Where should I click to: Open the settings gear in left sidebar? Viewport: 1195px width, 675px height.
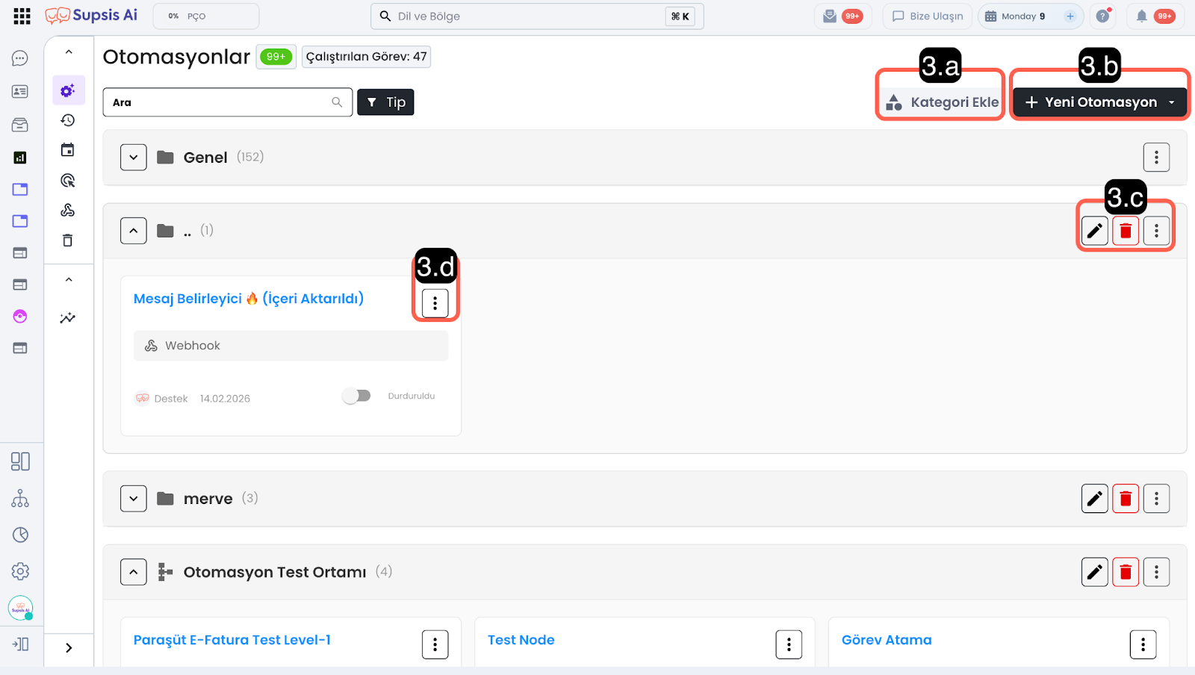click(20, 571)
